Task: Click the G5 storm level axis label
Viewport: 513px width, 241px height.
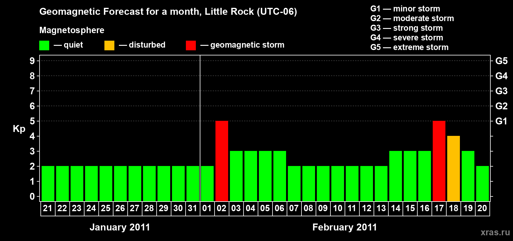Action: pyautogui.click(x=501, y=61)
